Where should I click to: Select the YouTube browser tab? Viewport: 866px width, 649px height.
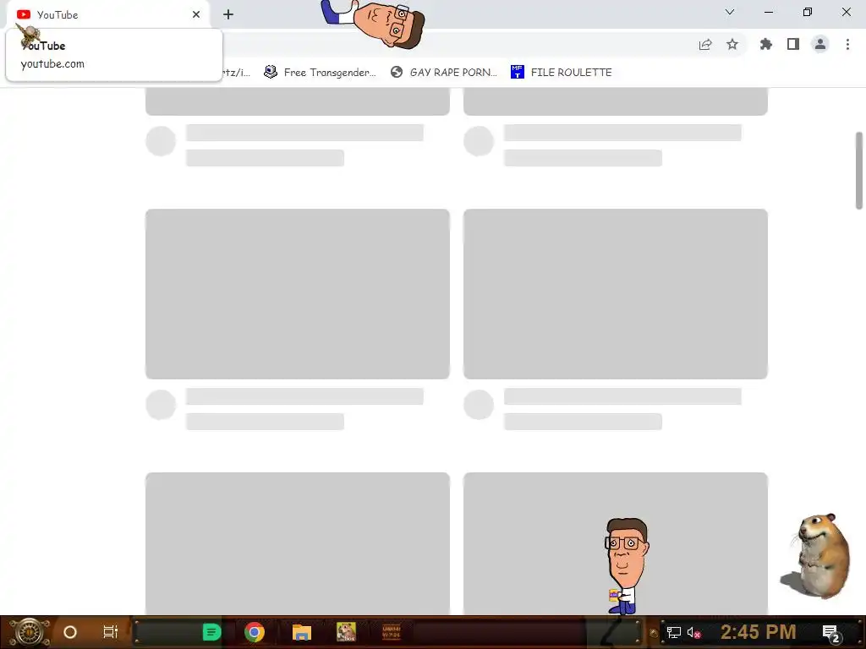[x=108, y=14]
